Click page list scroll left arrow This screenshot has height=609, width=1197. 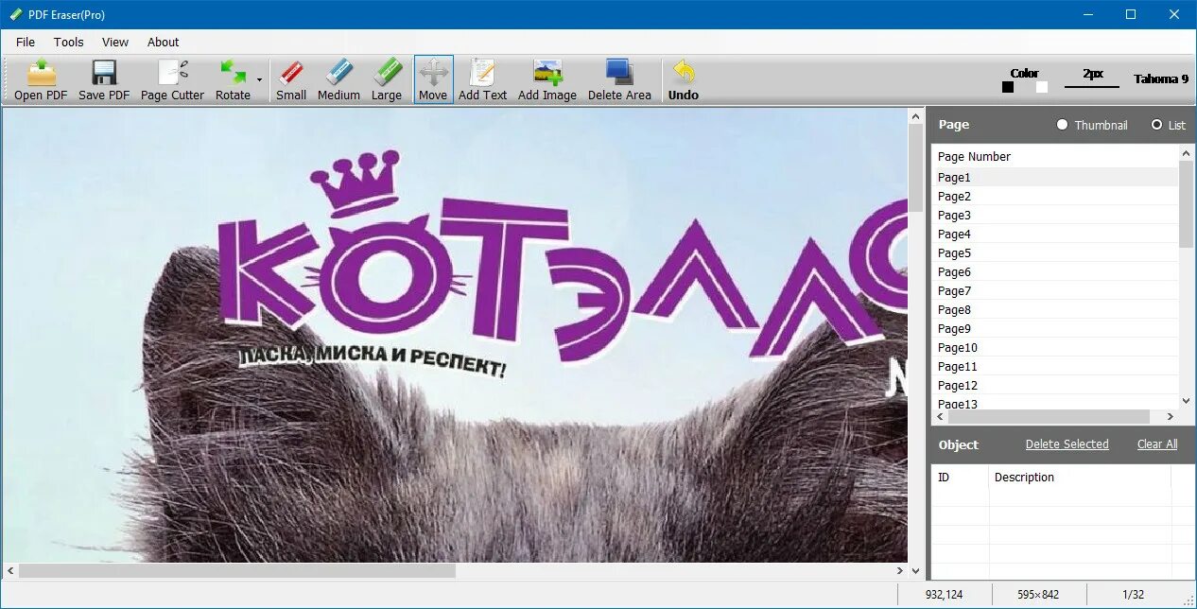pyautogui.click(x=940, y=417)
